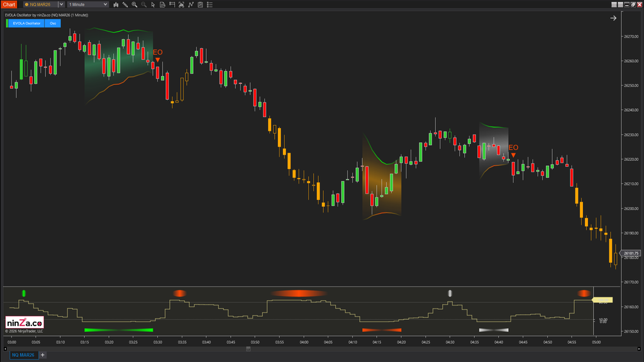Open the chart Properties list icon
Image resolution: width=644 pixels, height=362 pixels.
tap(210, 4)
